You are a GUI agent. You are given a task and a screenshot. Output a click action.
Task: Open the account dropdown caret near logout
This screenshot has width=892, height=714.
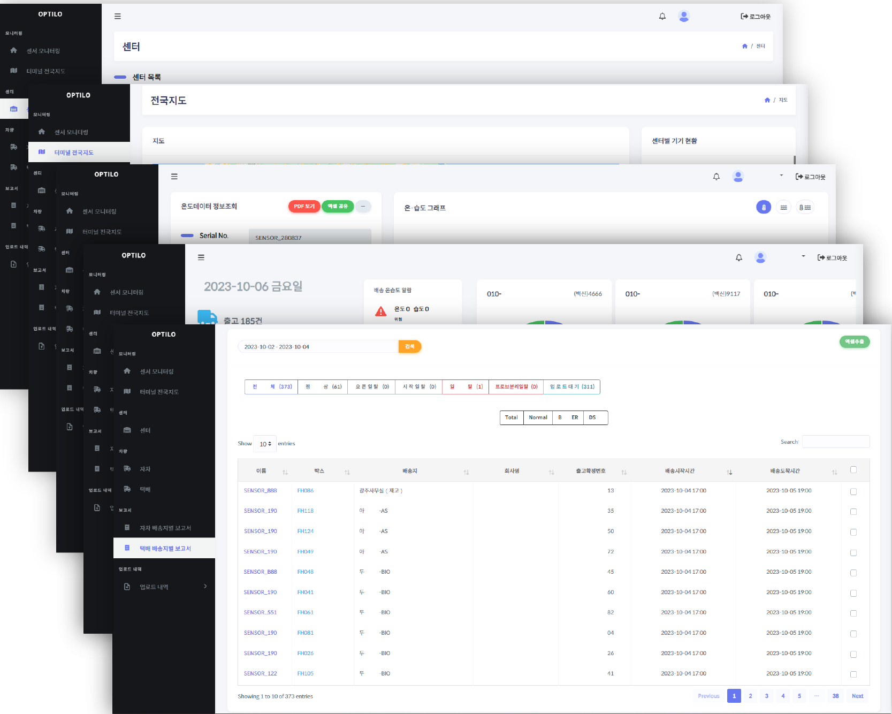tap(803, 256)
